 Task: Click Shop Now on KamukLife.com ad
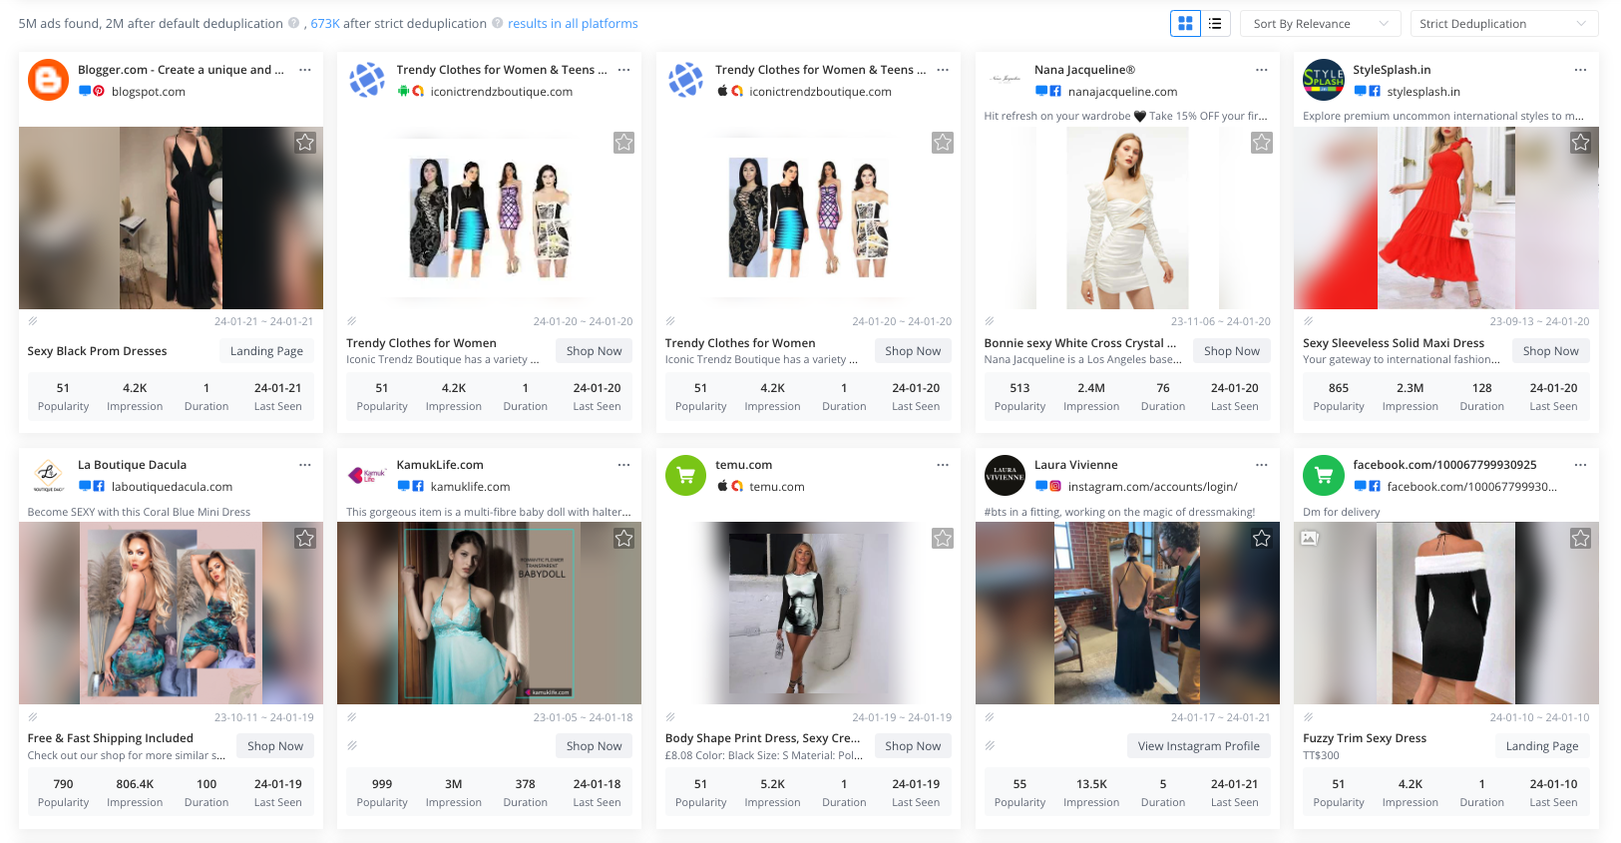(595, 746)
